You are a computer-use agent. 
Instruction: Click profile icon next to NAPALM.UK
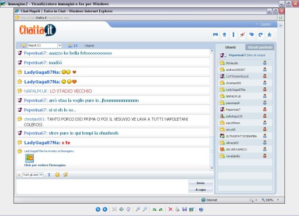[265, 96]
